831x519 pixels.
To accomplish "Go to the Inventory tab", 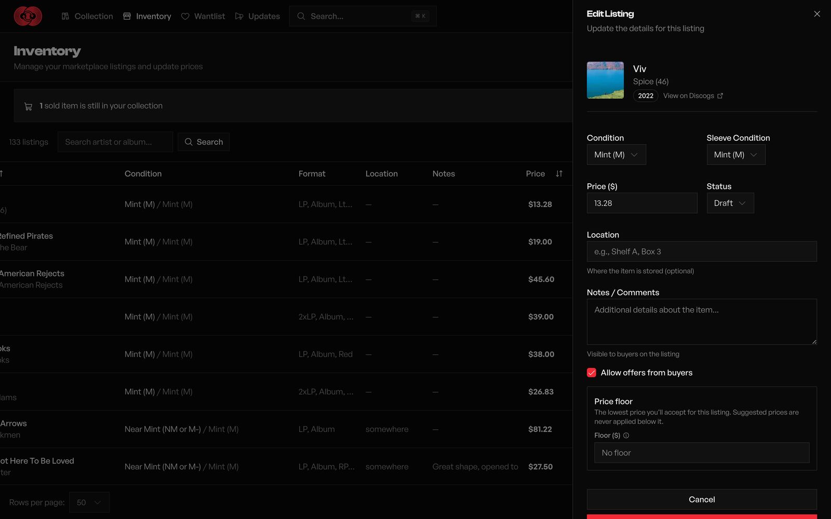I will 147,16.
